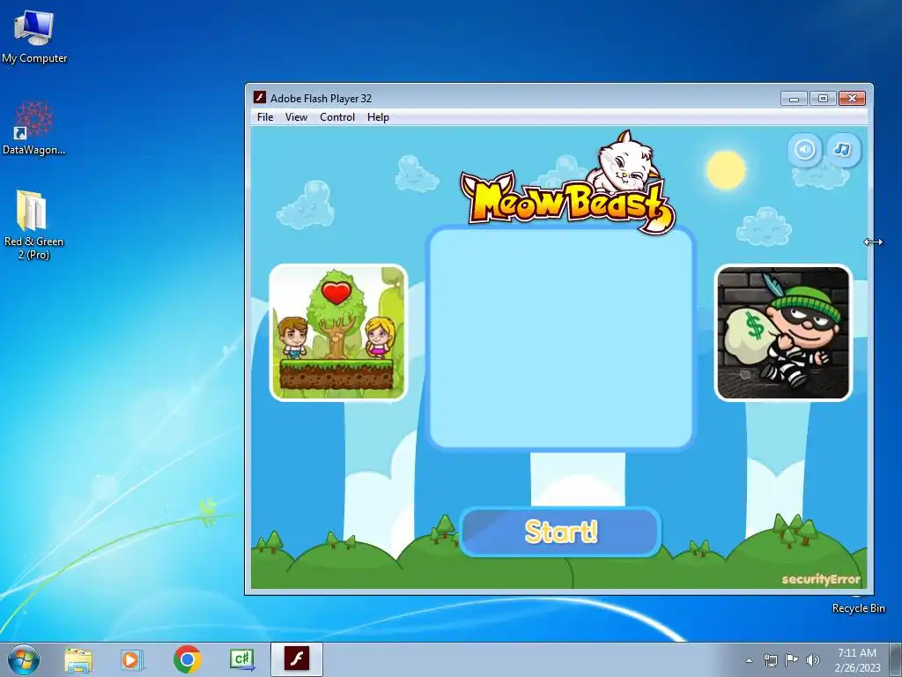This screenshot has height=677, width=902.
Task: Close the Adobe Flash Player window
Action: click(x=852, y=99)
